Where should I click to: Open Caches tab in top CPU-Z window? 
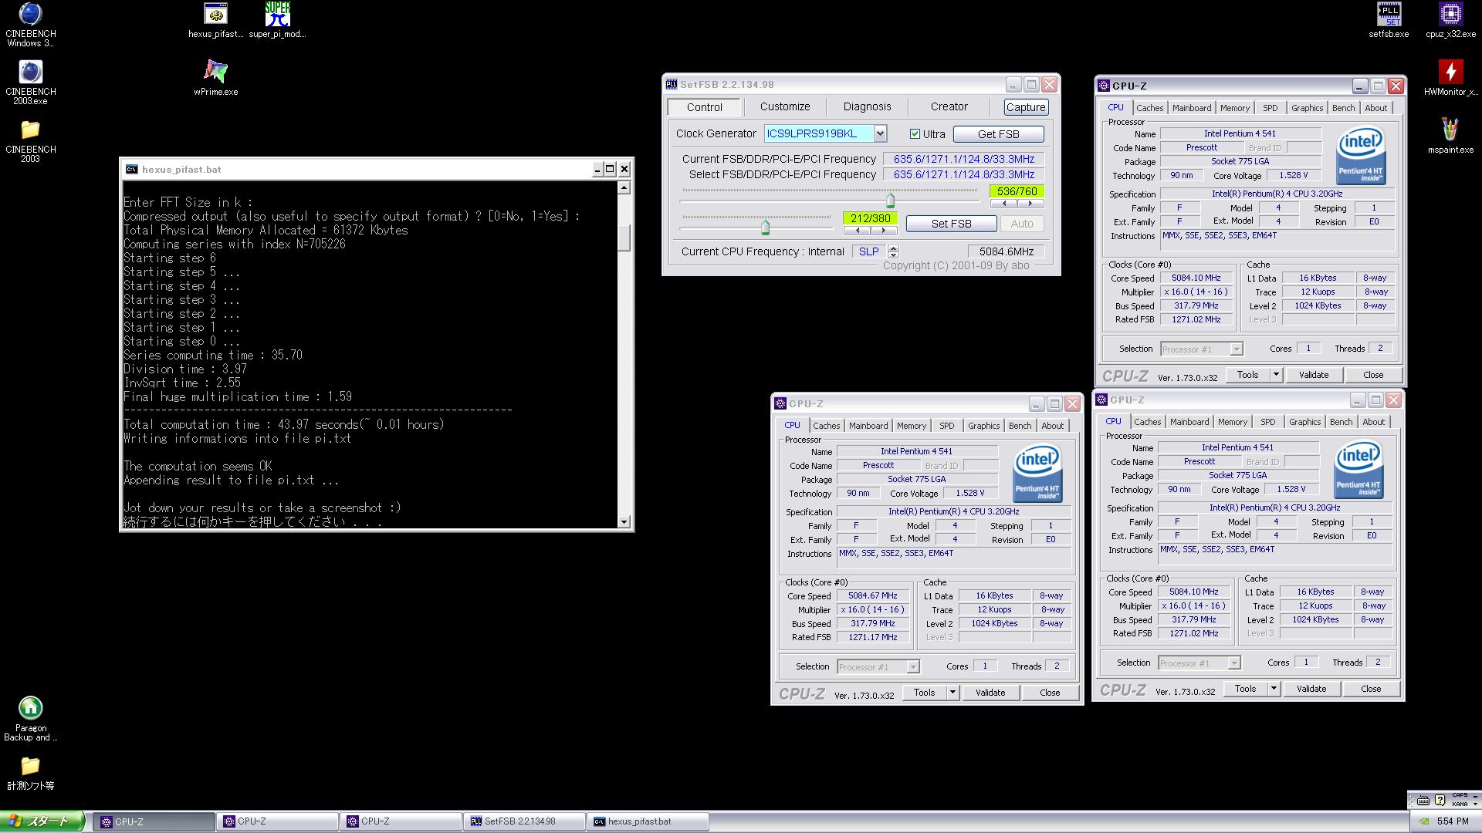tap(1149, 108)
